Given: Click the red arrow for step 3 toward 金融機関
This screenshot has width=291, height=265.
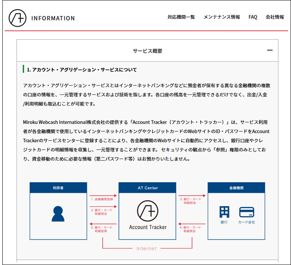Looking at the screenshot, I should click(x=192, y=196).
